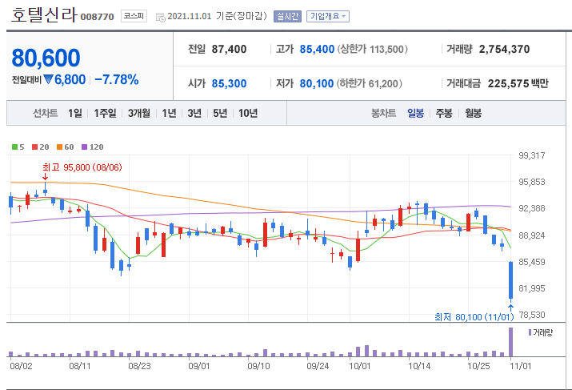This screenshot has width=572, height=390.
Task: Show the 5년 line chart
Action: click(220, 113)
